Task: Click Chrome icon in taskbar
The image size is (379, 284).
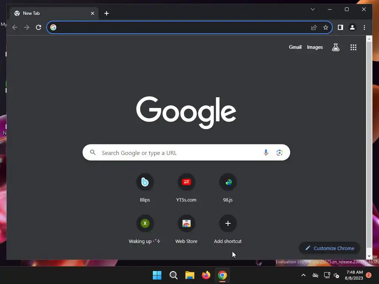Action: click(222, 275)
